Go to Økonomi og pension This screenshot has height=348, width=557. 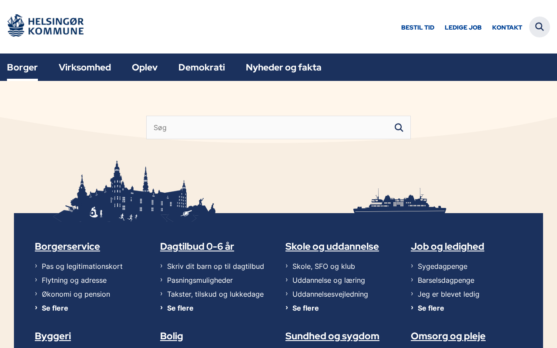click(x=76, y=294)
